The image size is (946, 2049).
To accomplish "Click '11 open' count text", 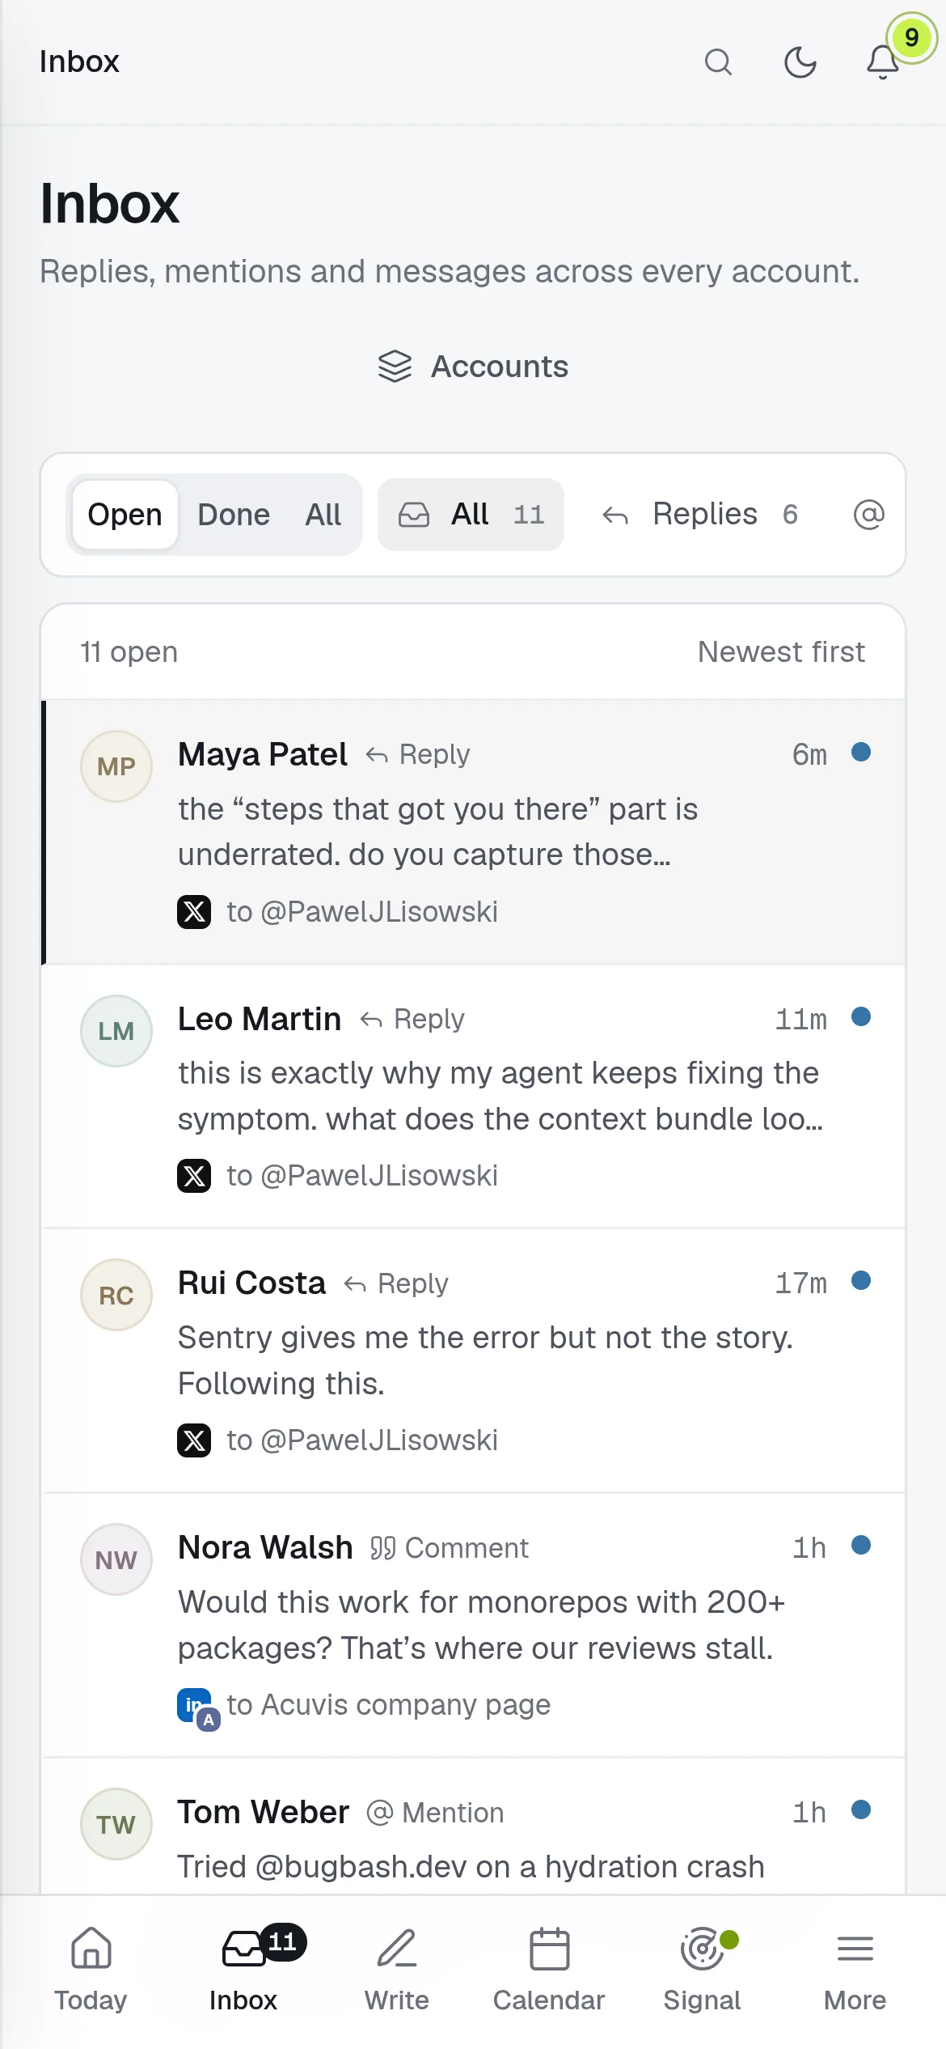I will 129,652.
